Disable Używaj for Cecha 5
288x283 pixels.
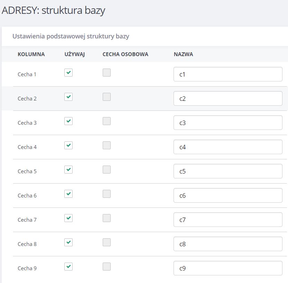pyautogui.click(x=68, y=169)
